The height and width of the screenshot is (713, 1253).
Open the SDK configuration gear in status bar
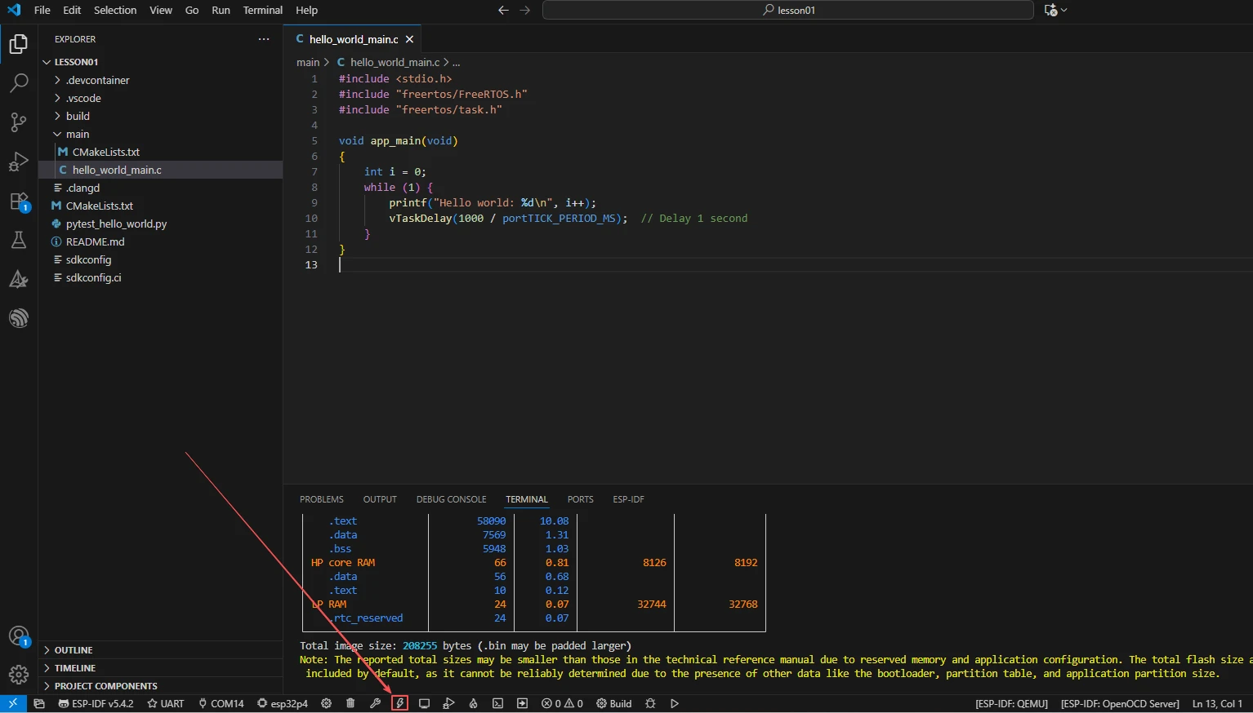(326, 703)
